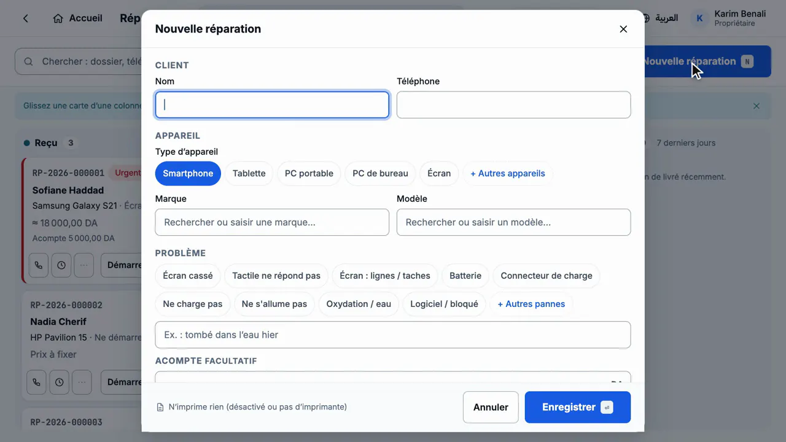Image resolution: width=786 pixels, height=442 pixels.
Task: Select the Logiciel / bloqué chip
Action: (444, 304)
